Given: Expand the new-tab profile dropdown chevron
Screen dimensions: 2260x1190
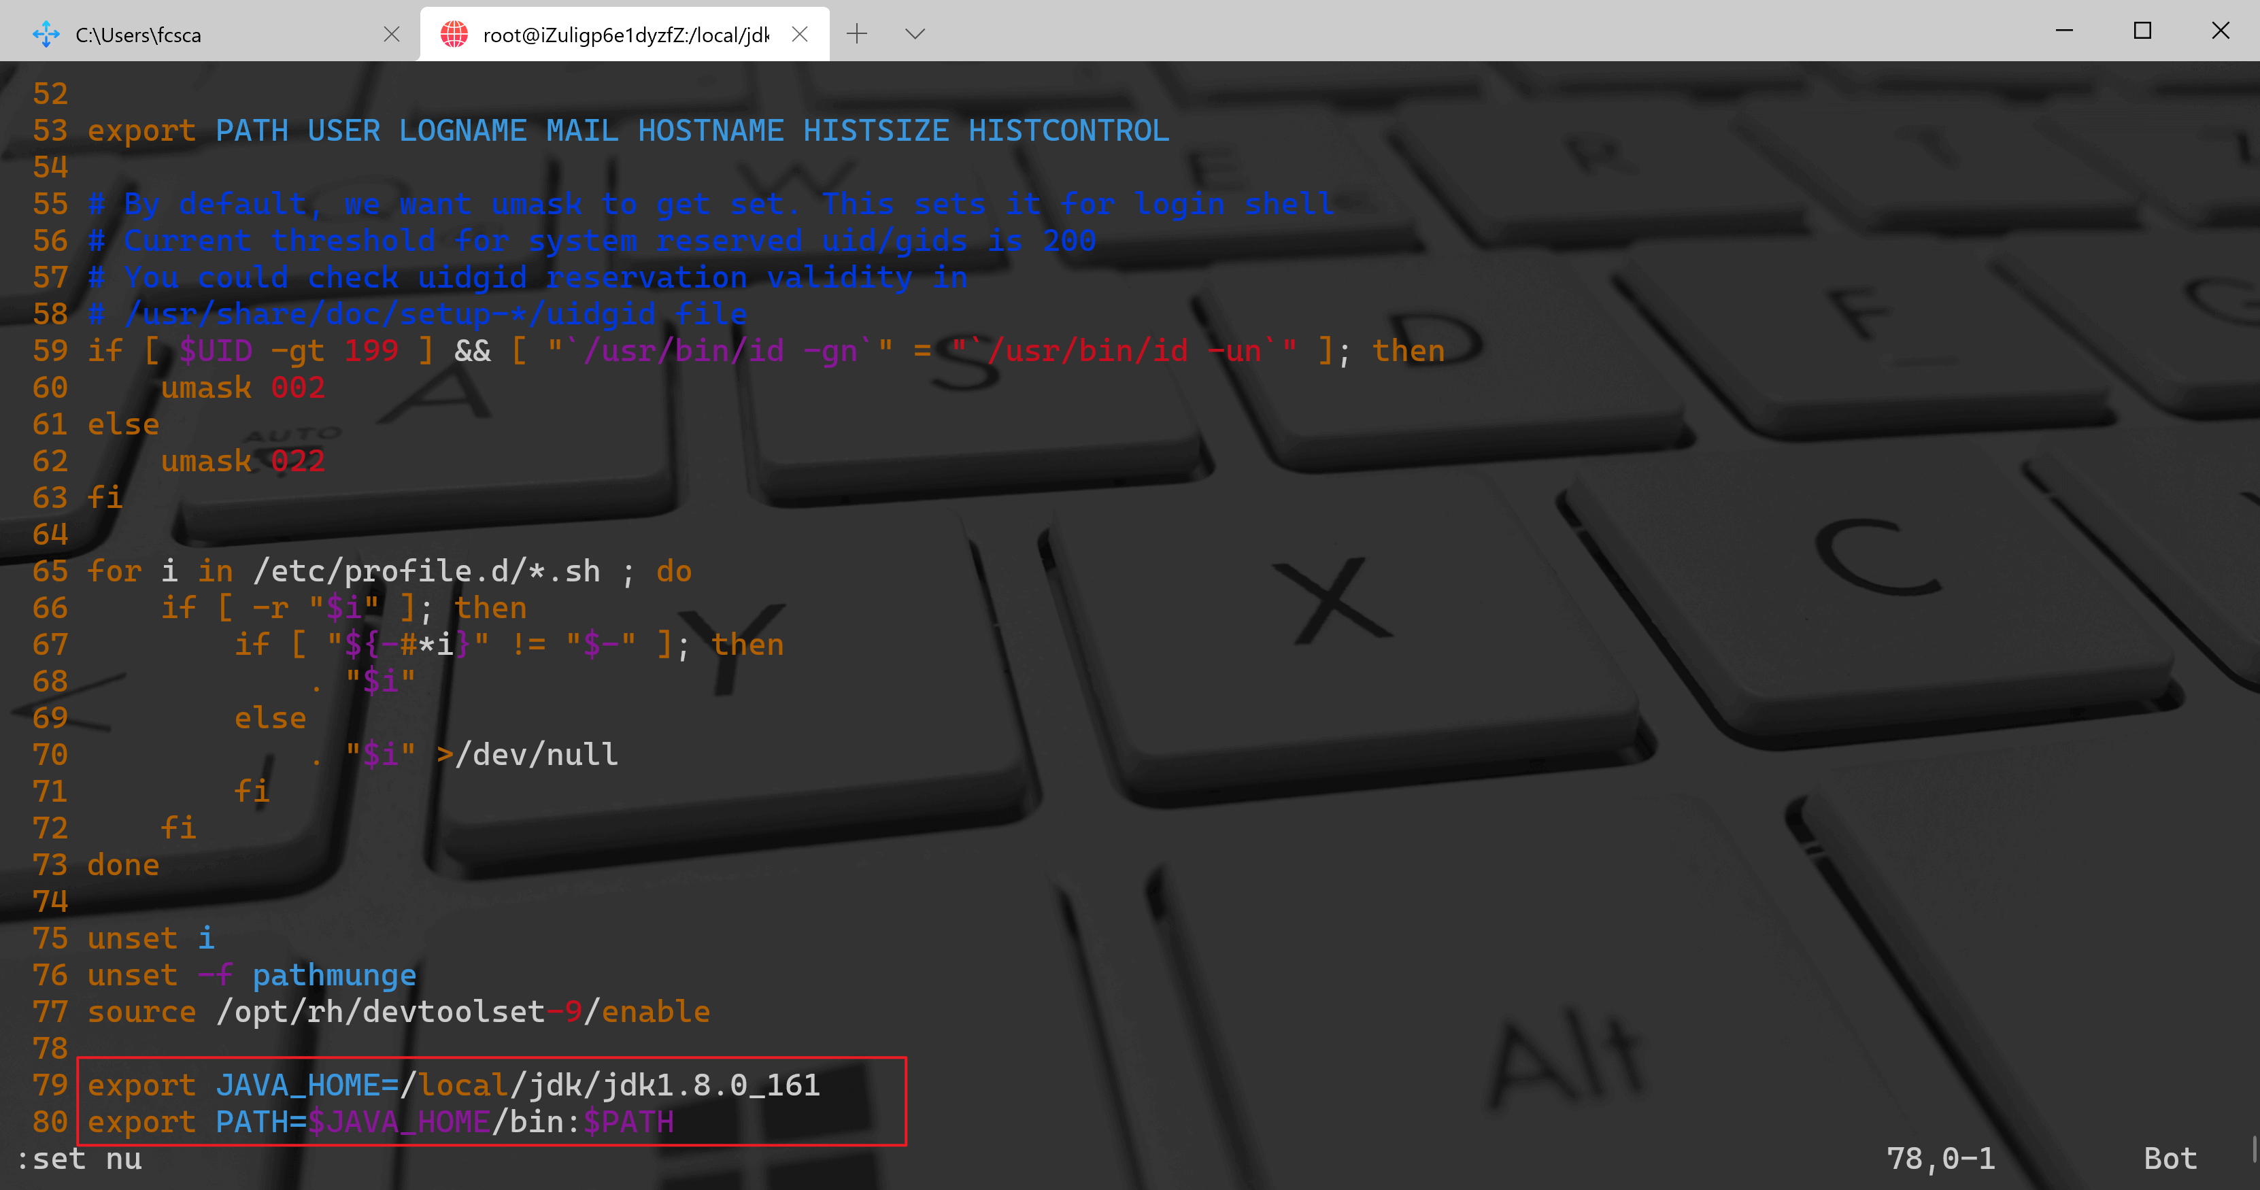Looking at the screenshot, I should click(915, 34).
